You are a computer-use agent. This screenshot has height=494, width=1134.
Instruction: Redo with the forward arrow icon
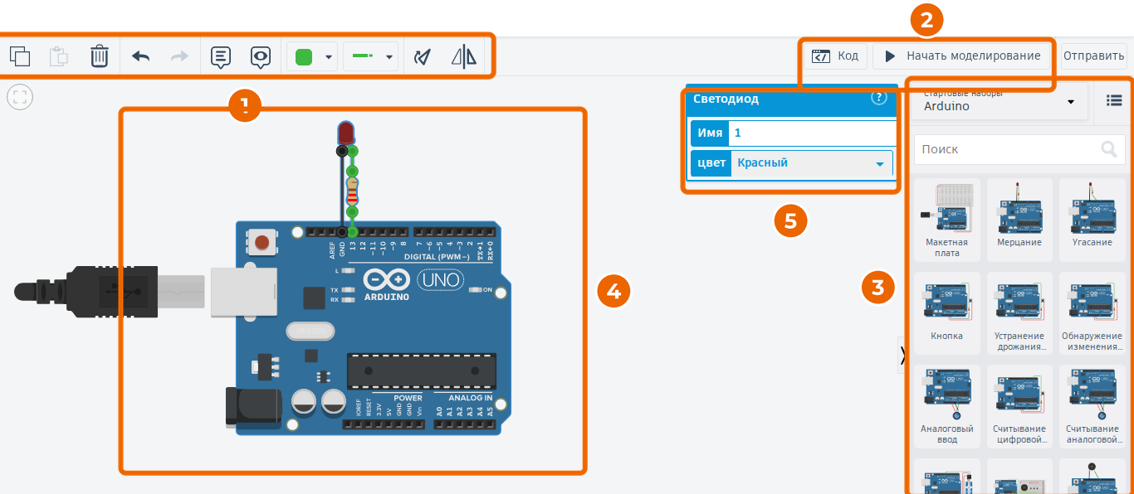point(179,56)
